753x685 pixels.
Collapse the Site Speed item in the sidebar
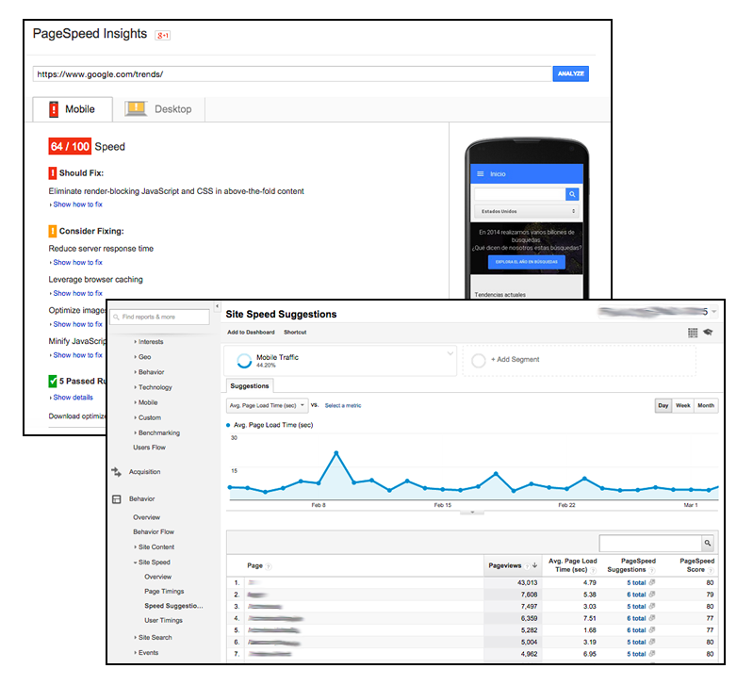(152, 563)
